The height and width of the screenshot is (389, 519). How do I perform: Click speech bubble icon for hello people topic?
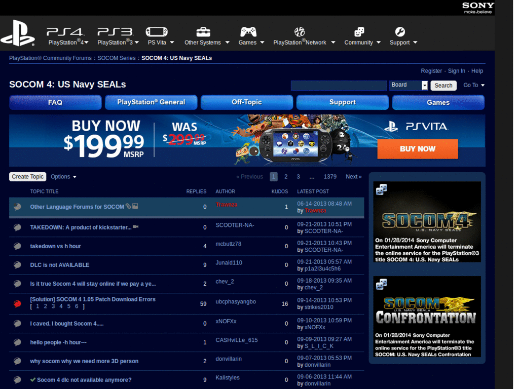18,342
